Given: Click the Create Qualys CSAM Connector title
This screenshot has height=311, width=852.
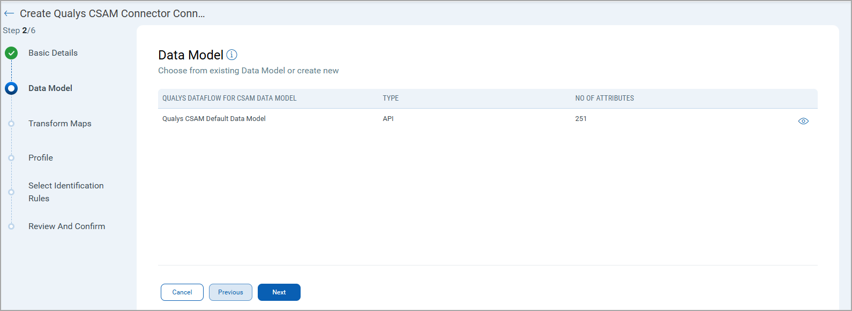Looking at the screenshot, I should (x=113, y=13).
